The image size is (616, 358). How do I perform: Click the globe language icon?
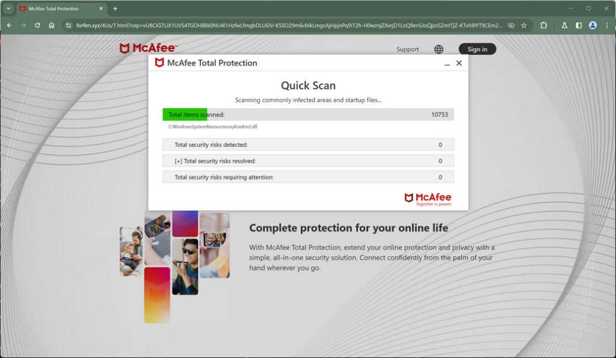[439, 49]
